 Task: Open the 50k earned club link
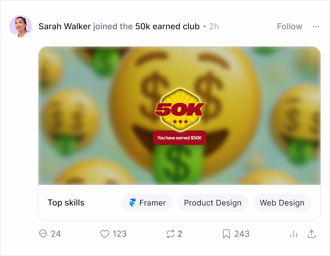click(167, 26)
